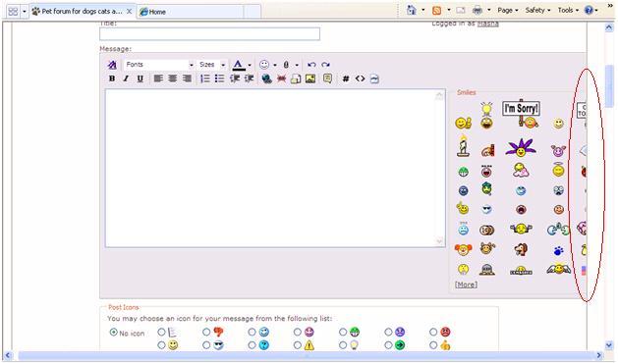Screen dimensions: 618x363
Task: Click the Underline formatting icon
Action: click(140, 78)
